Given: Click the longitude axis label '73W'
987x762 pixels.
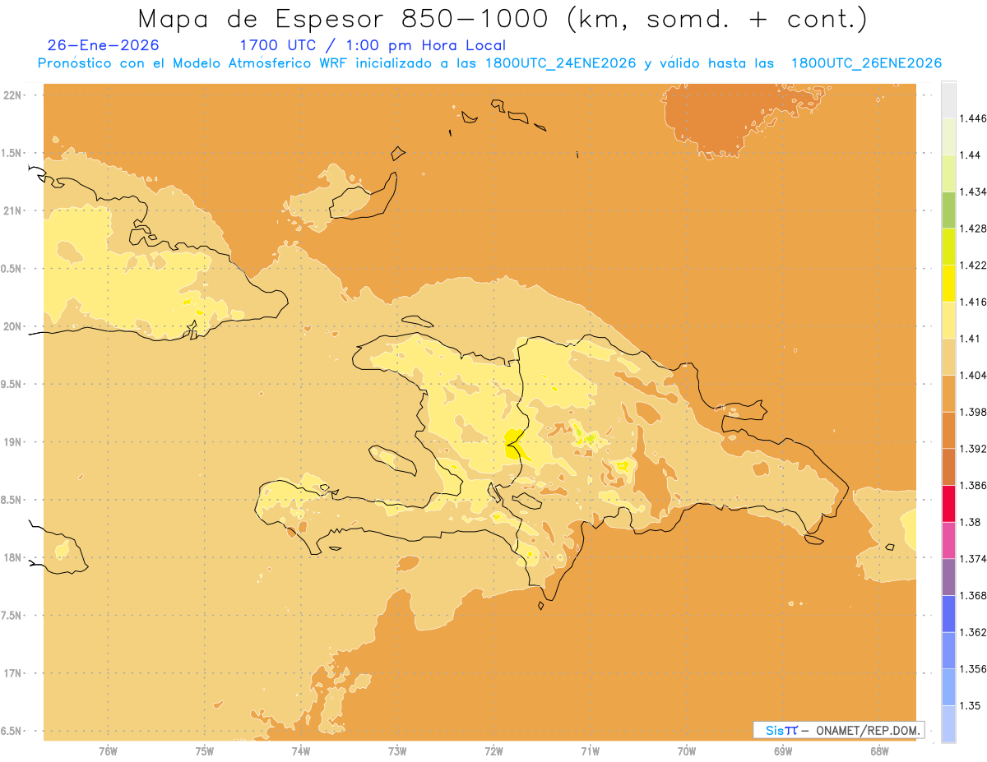Looking at the screenshot, I should (397, 751).
